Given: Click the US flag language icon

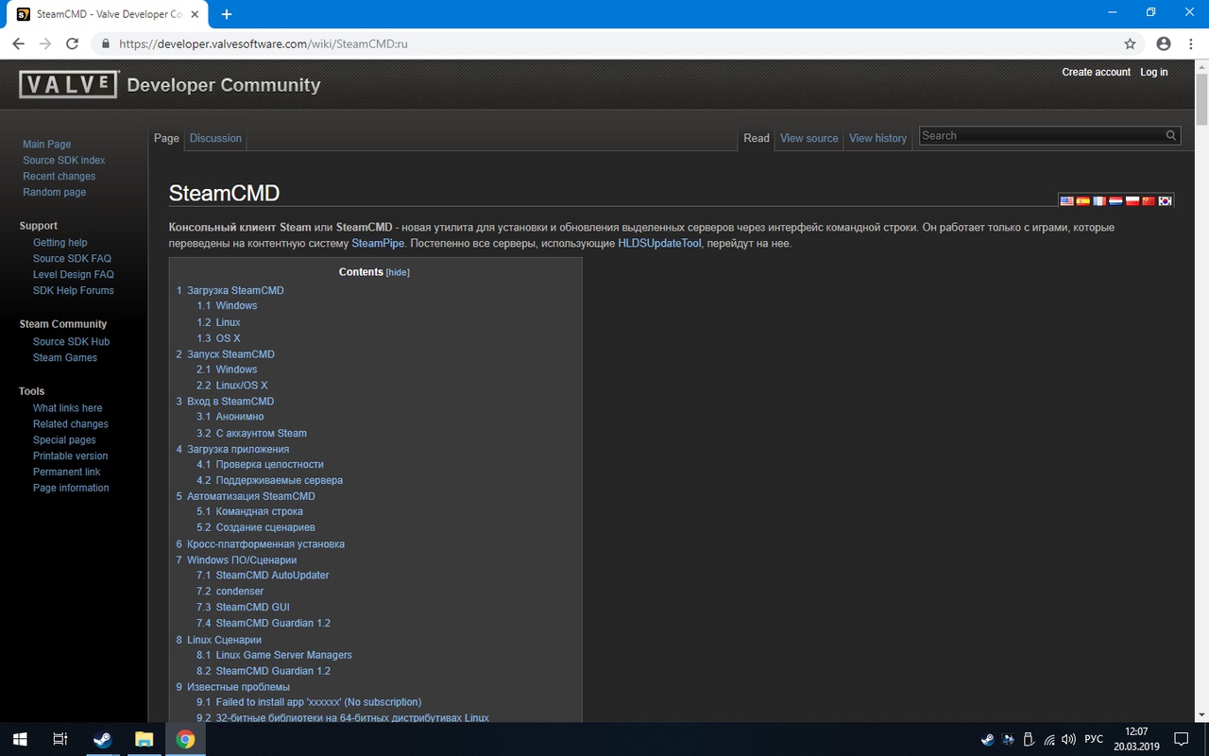Looking at the screenshot, I should [x=1067, y=200].
